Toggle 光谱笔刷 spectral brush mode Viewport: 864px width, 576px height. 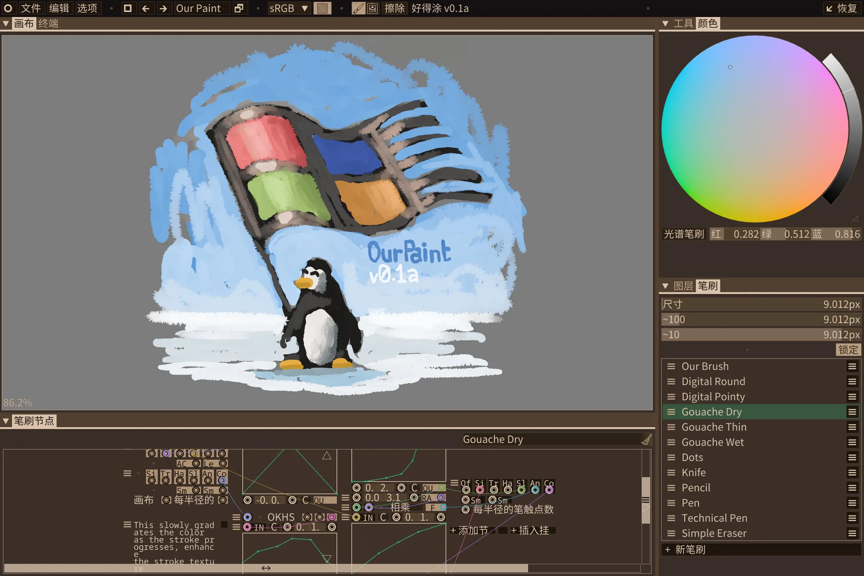(x=683, y=234)
